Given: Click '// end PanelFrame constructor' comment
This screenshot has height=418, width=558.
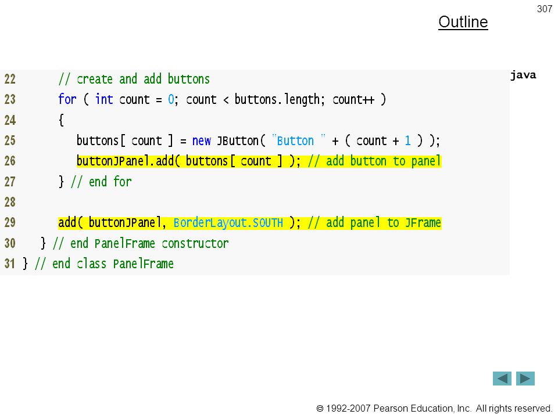Looking at the screenshot, I should (x=141, y=243).
